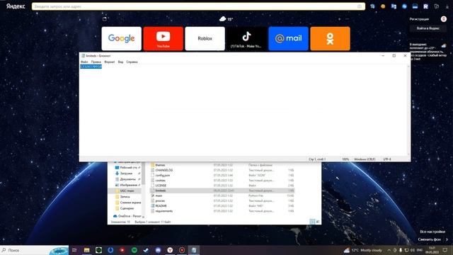Open Steam from the taskbar
Screen dimensions: 453x255
[146, 250]
